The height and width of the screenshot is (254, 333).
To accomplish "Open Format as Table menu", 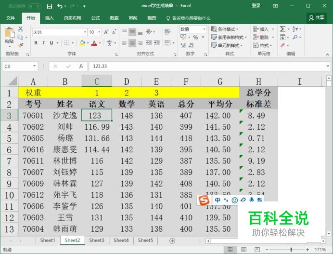I will pyautogui.click(x=229, y=38).
